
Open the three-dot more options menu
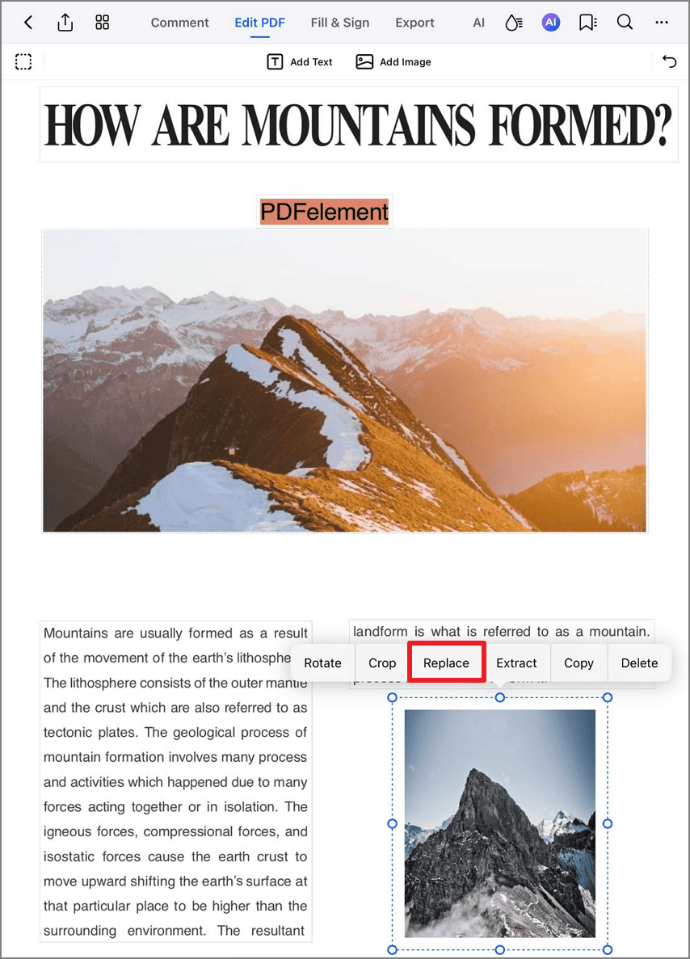661,23
